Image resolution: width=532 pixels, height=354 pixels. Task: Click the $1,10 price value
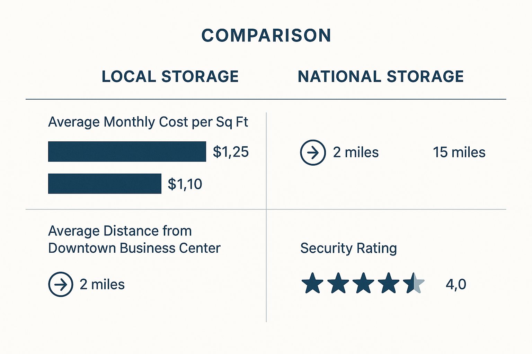click(185, 184)
